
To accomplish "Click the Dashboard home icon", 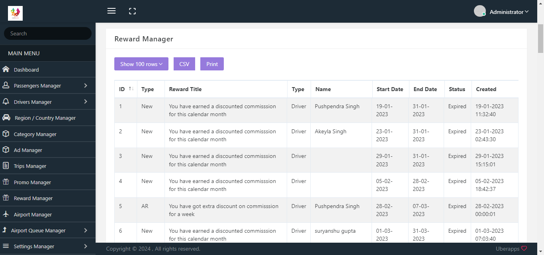I will [x=6, y=70].
